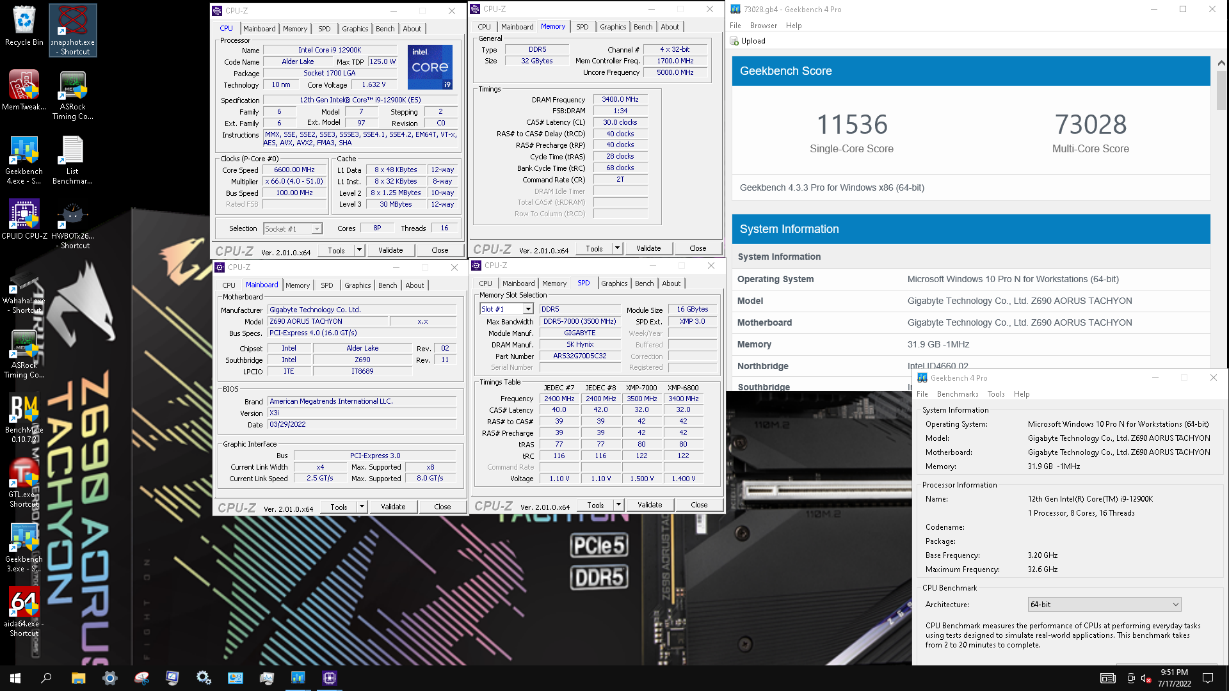Expand Tools dropdown arrow in CPU-Z SPD window

618,505
